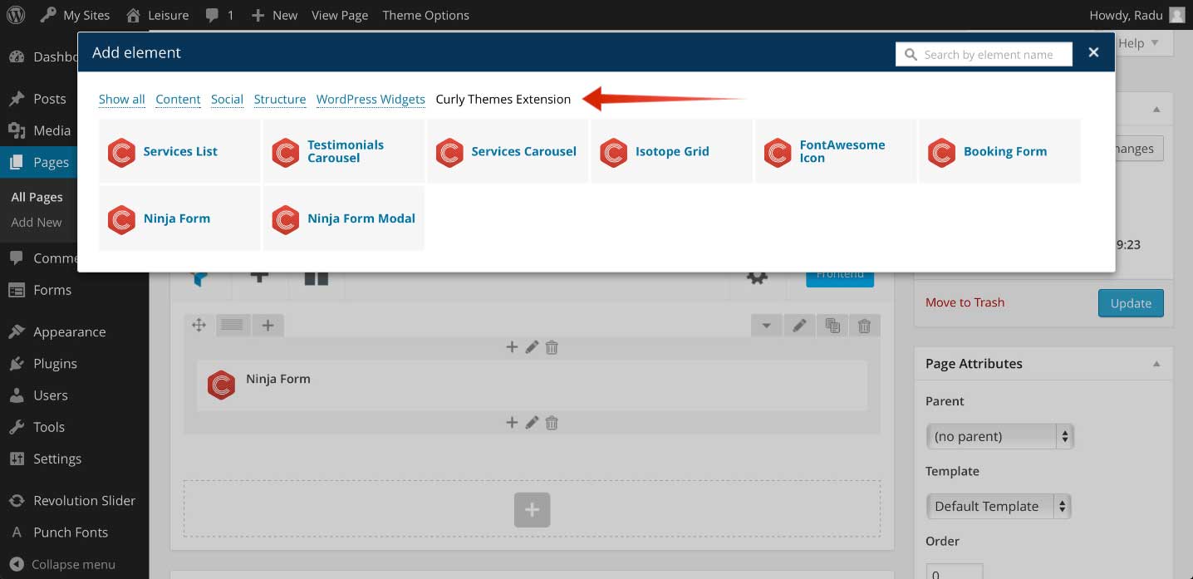
Task: Add the Testimonials Carousel element
Action: (x=343, y=151)
